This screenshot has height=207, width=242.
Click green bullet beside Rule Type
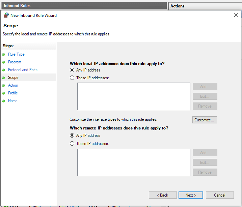[4, 54]
